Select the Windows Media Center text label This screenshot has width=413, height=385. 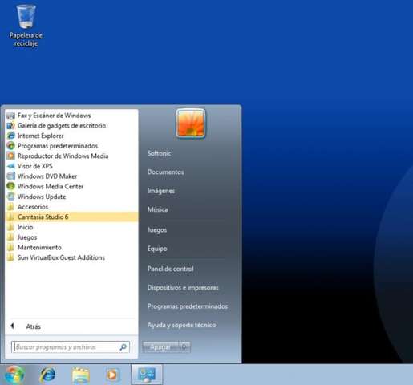(x=51, y=187)
